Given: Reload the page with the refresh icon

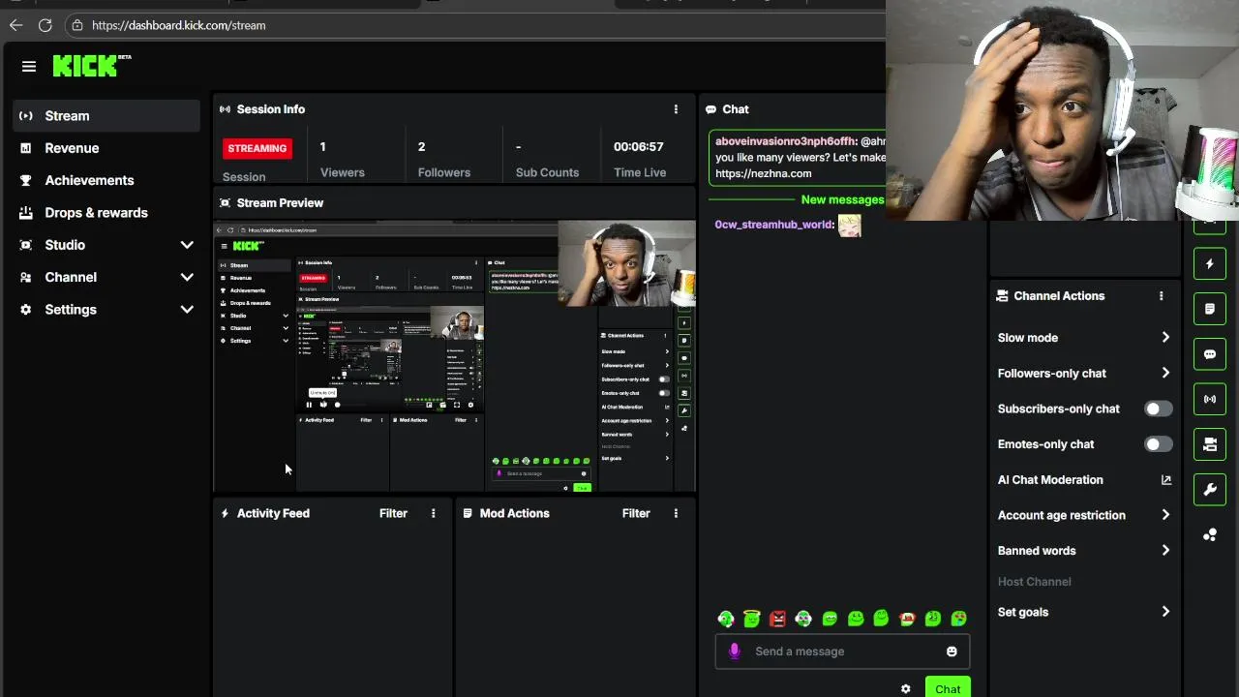Looking at the screenshot, I should pyautogui.click(x=45, y=25).
